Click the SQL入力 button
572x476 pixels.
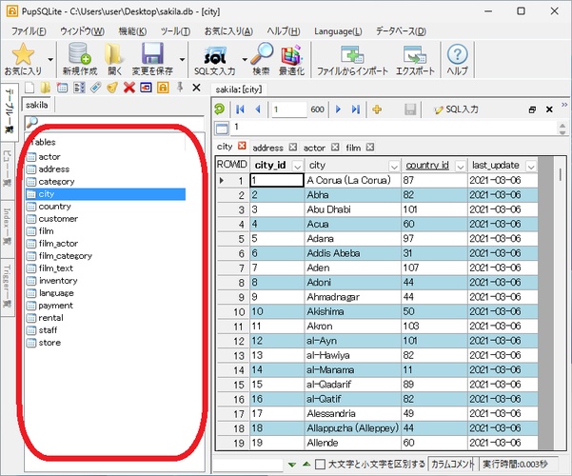tap(456, 109)
